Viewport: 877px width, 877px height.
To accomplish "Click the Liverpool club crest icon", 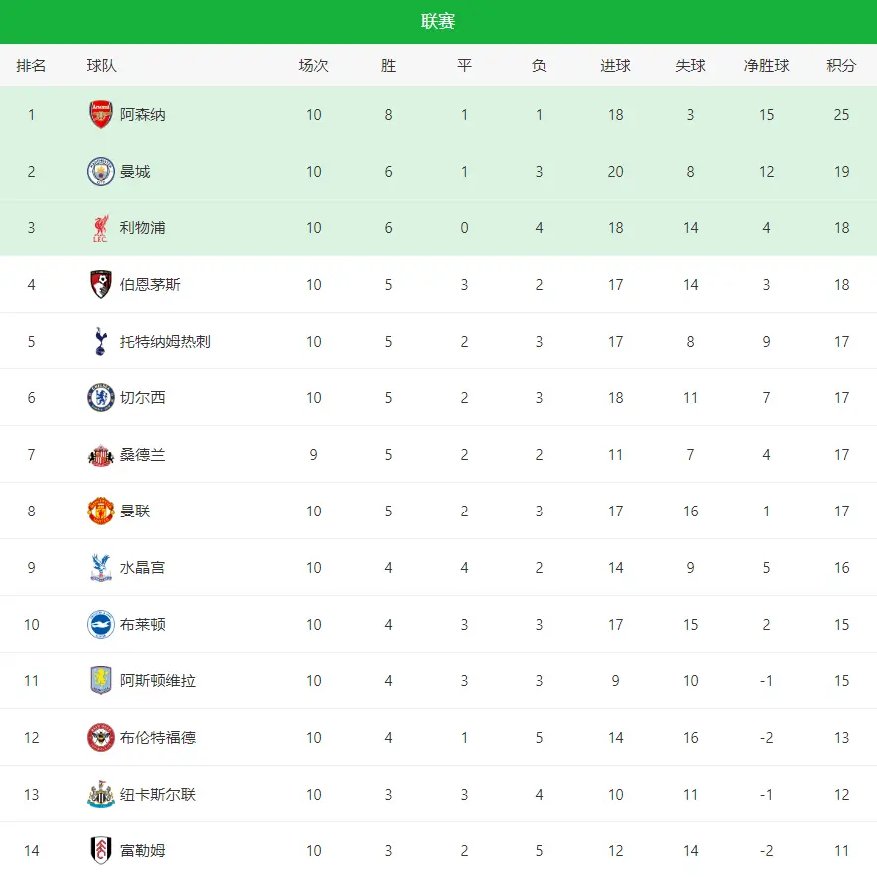I will tap(101, 228).
